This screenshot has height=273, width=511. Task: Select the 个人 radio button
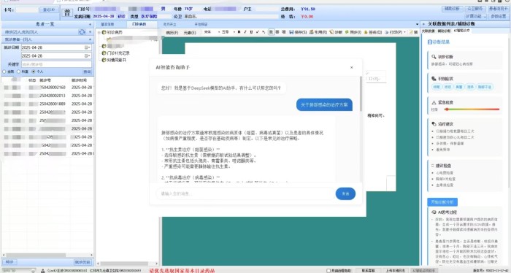[x=33, y=72]
